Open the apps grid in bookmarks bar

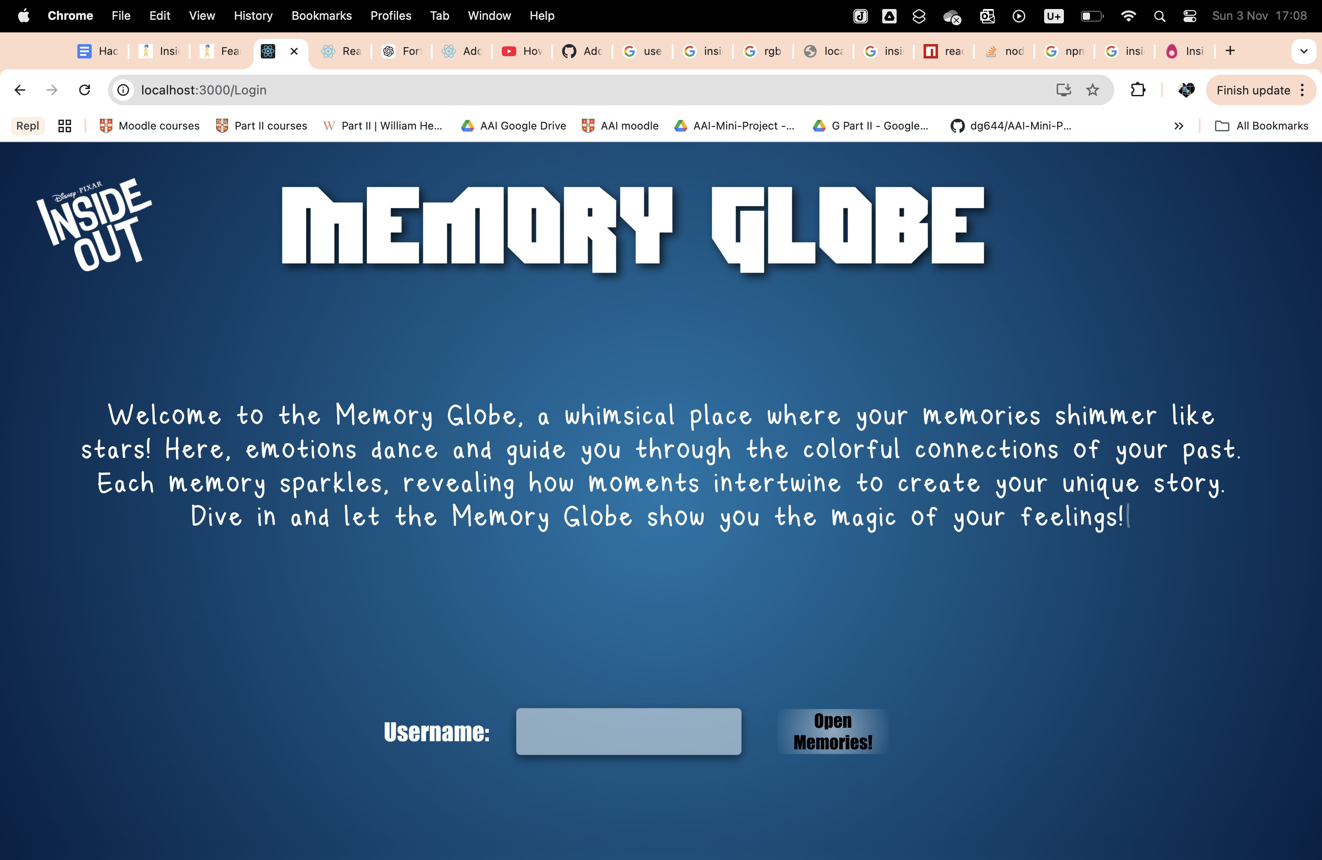64,125
